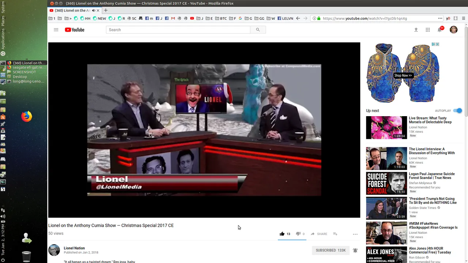Open the #MSM #FakeNews video thumbnail
The image size is (468, 263).
pos(386,233)
